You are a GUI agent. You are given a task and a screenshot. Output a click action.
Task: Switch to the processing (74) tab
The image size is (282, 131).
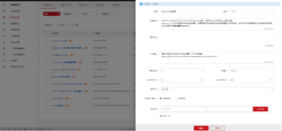tap(83, 5)
